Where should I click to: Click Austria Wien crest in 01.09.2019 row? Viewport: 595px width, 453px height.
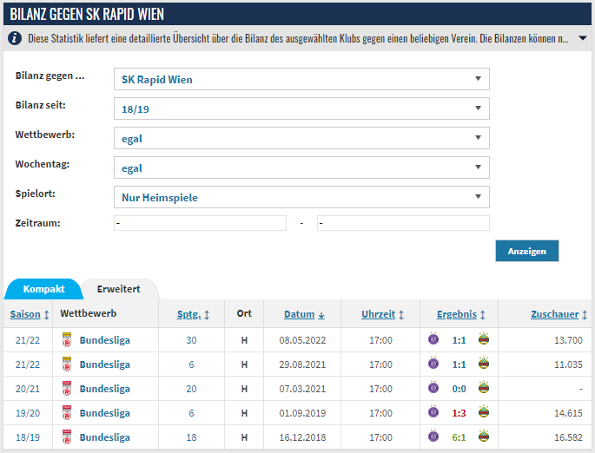click(x=433, y=411)
